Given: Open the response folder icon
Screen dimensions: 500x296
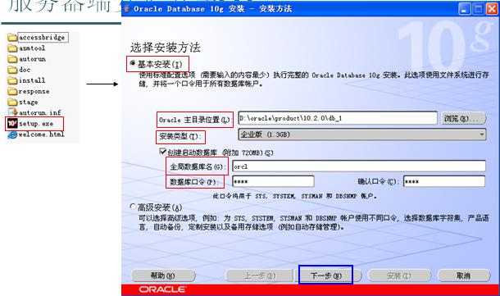Looking at the screenshot, I should click(x=12, y=91).
